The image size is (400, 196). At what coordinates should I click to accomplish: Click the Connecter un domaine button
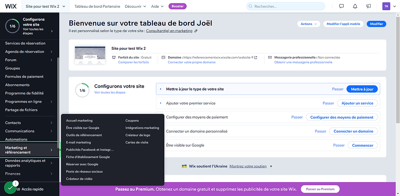[x=353, y=131]
